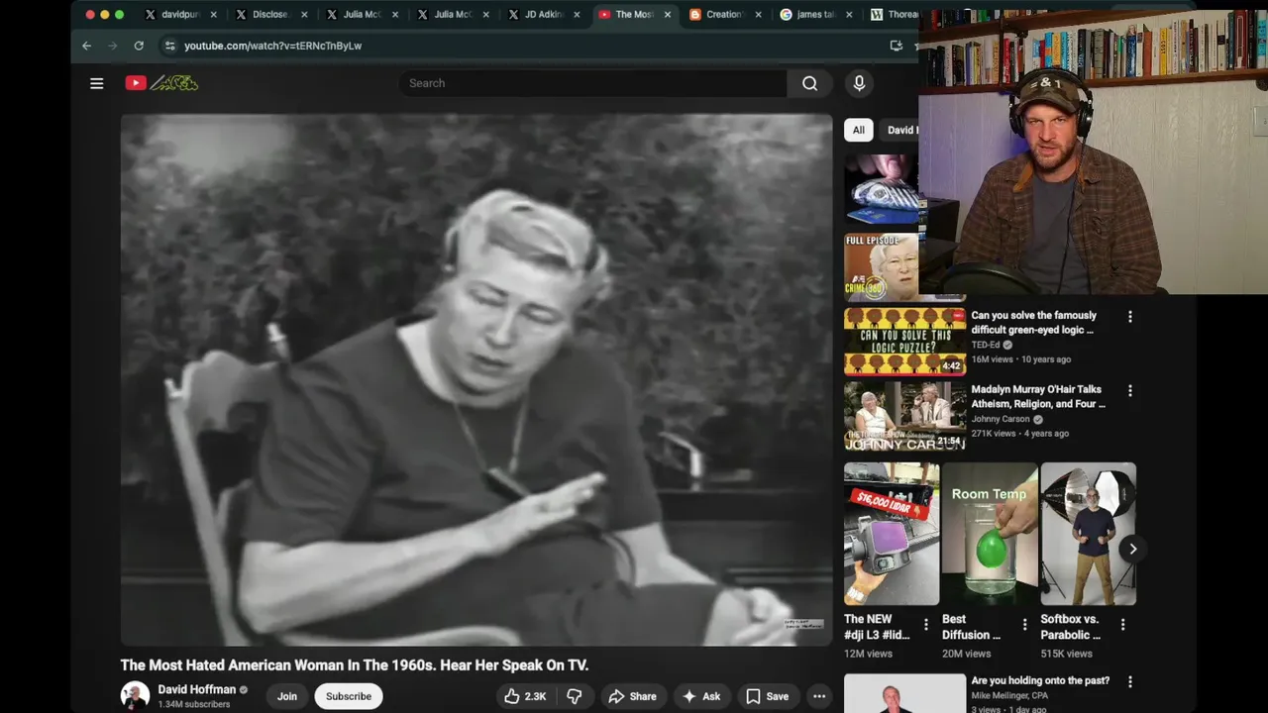Open site information icon in address bar

(x=169, y=46)
